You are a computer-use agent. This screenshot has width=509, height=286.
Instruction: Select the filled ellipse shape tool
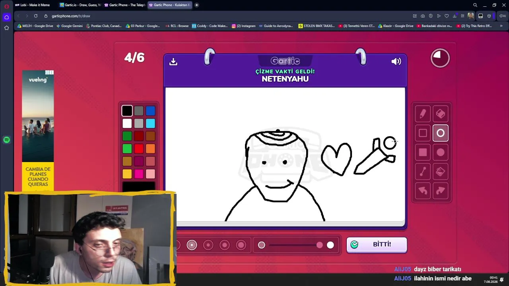[x=440, y=152]
